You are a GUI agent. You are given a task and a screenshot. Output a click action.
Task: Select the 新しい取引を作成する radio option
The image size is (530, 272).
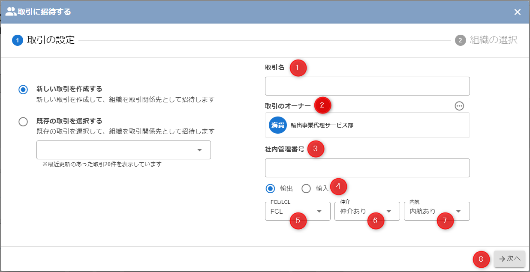(x=23, y=90)
